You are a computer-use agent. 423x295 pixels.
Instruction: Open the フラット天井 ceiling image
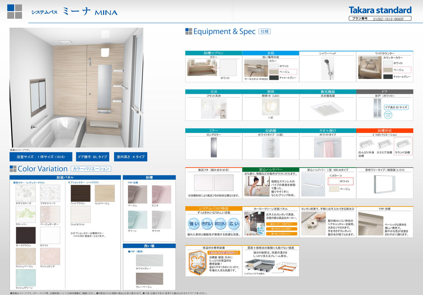click(x=214, y=109)
